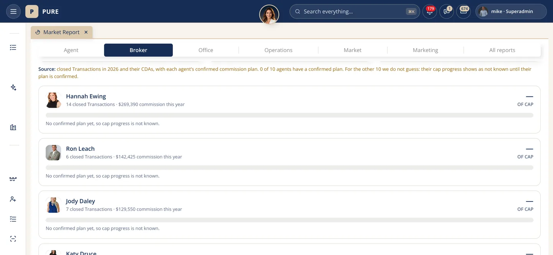
Task: Click '14 closed Transactions · $269,390 commission' text
Action: pos(125,104)
